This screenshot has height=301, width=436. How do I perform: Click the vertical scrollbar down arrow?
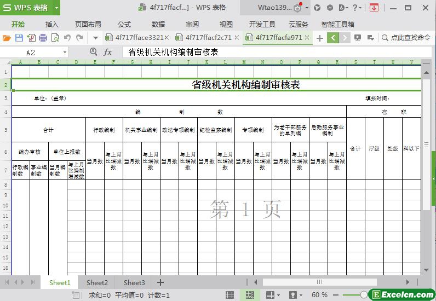(x=426, y=270)
